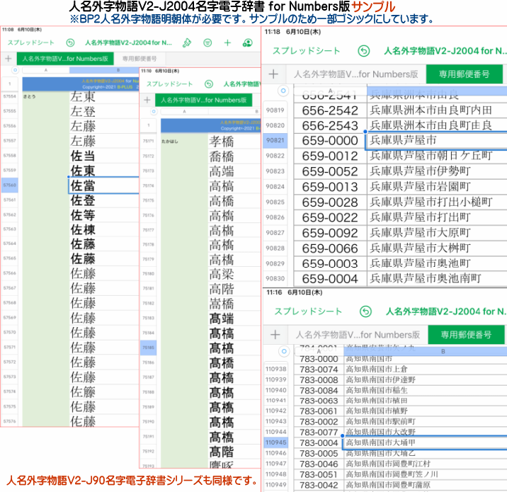Screen dimensions: 507x492
Task: Select postal code 659-0000
Action: [x=330, y=141]
